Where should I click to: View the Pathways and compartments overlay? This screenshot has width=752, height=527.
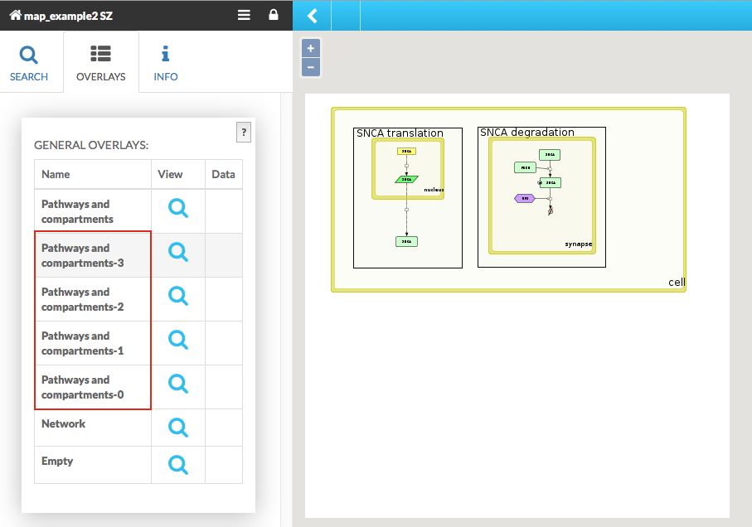tap(178, 209)
